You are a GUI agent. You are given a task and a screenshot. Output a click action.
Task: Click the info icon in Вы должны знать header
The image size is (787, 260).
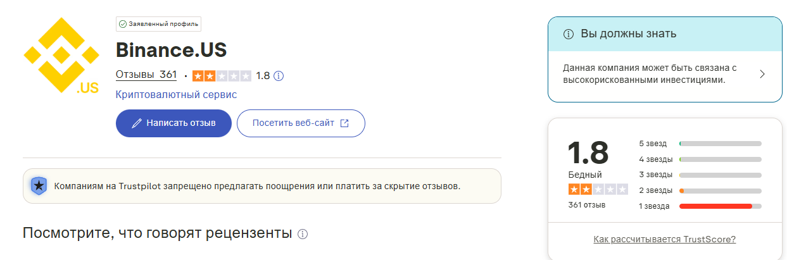[569, 34]
